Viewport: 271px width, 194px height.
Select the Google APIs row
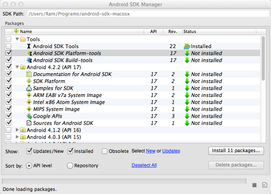click(132, 116)
